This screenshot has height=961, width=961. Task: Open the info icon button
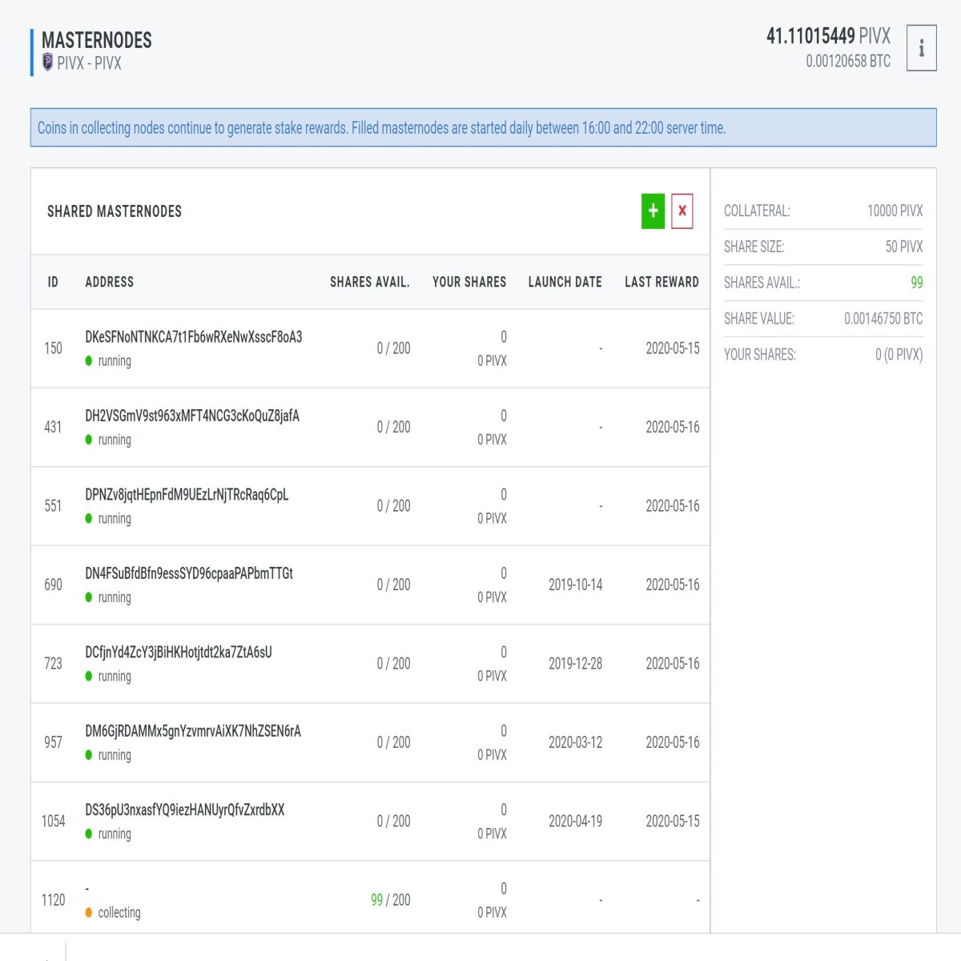pos(921,48)
